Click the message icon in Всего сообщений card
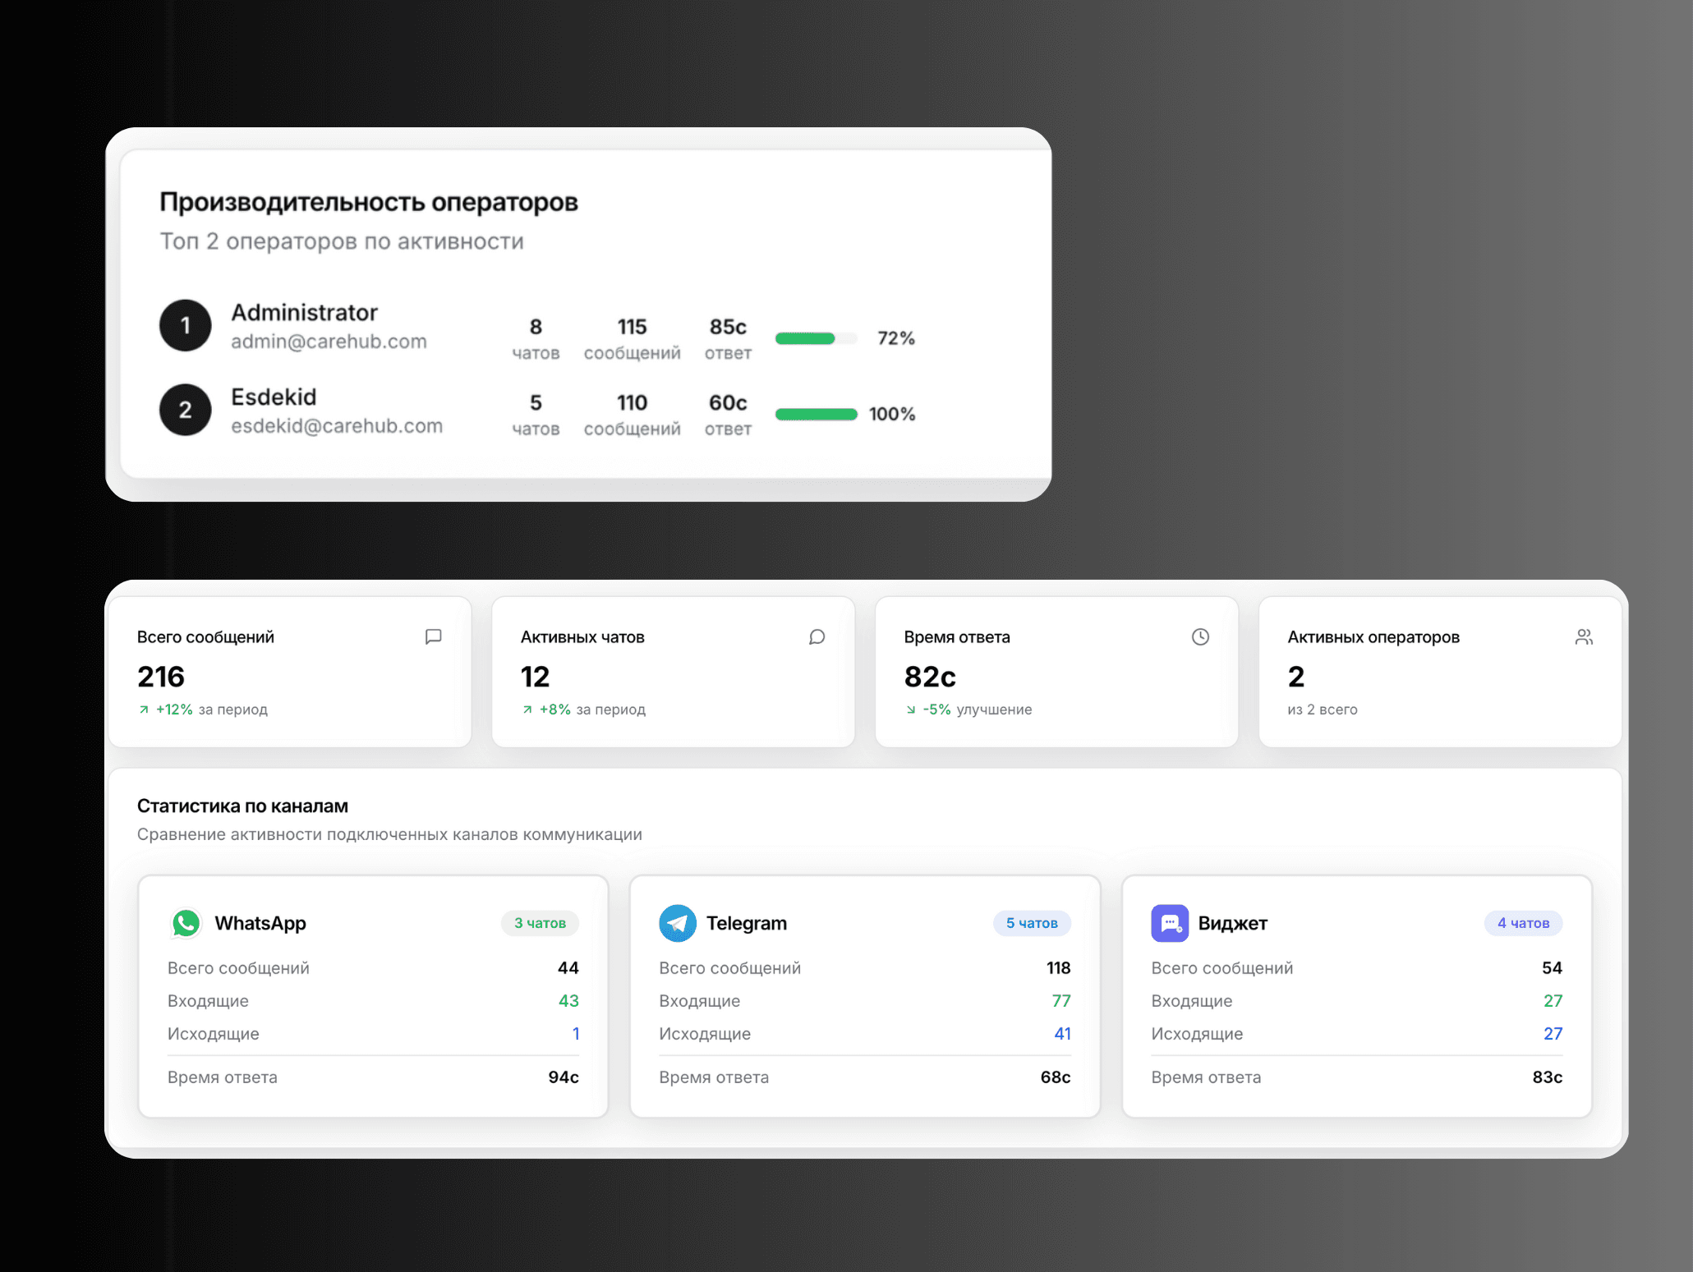The image size is (1693, 1272). pyautogui.click(x=434, y=636)
